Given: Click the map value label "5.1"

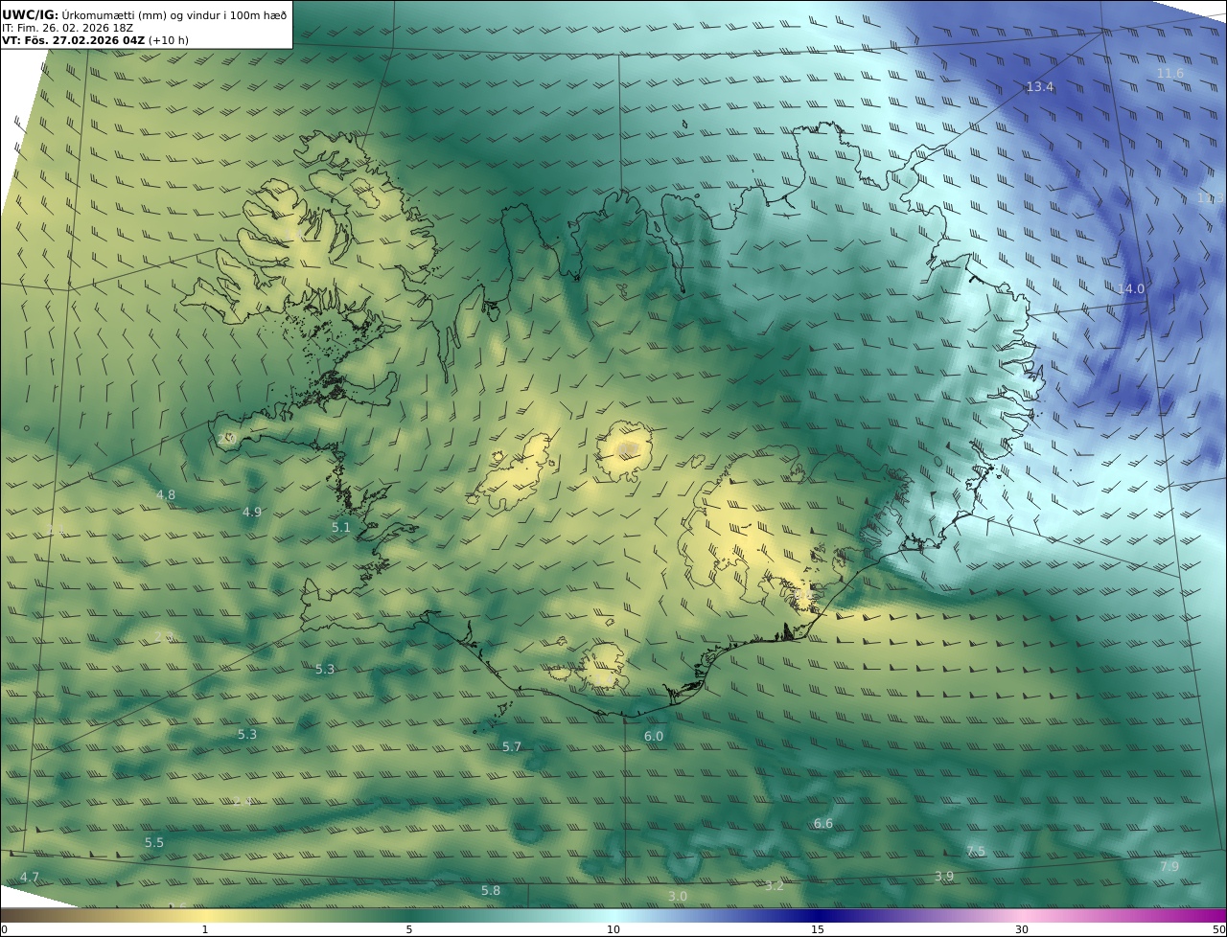Looking at the screenshot, I should (341, 528).
